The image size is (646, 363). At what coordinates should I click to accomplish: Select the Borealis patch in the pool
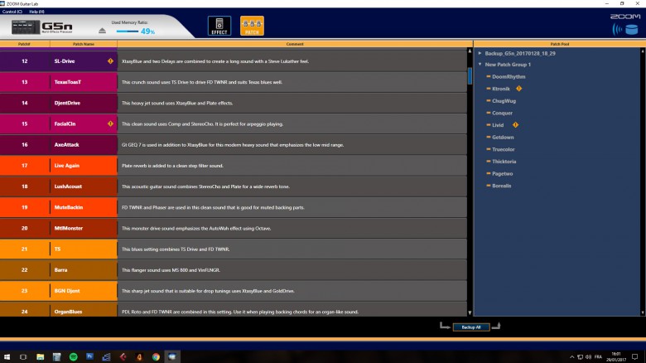tap(501, 186)
